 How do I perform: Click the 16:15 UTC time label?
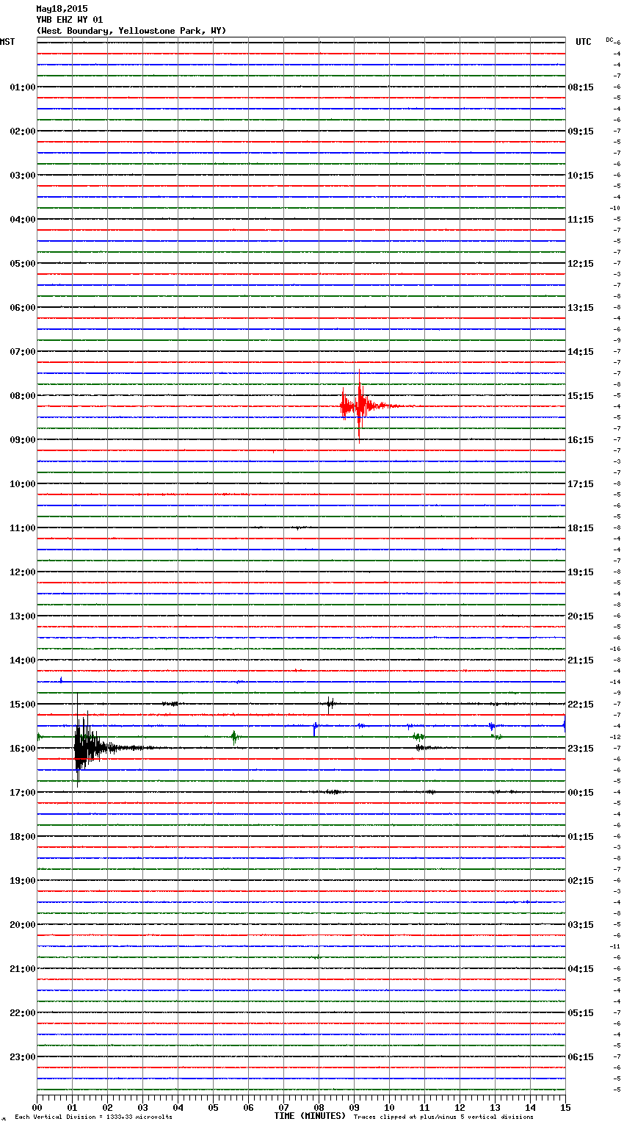(581, 440)
